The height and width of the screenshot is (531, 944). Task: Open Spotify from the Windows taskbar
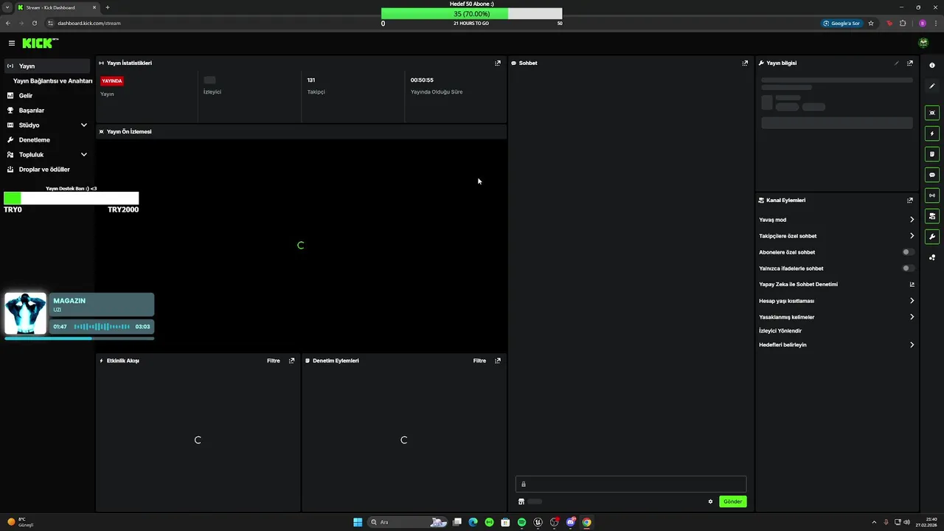[521, 522]
